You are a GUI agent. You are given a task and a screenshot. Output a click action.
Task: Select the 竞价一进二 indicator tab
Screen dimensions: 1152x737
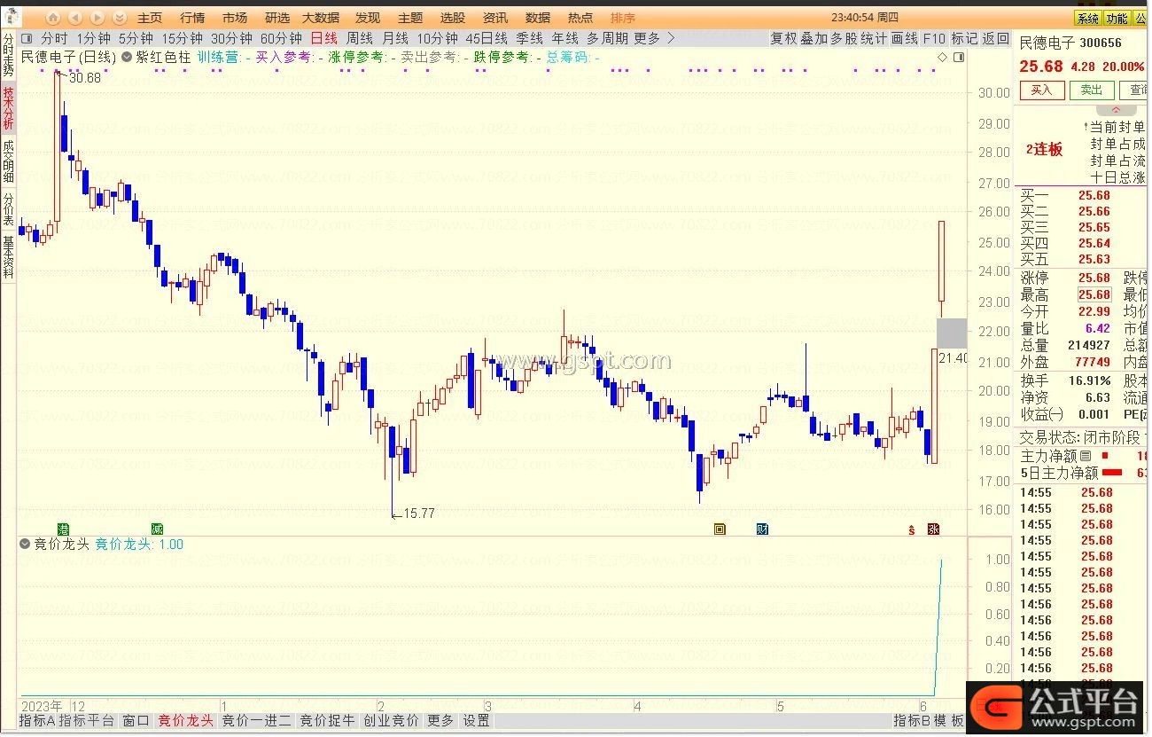tap(256, 720)
